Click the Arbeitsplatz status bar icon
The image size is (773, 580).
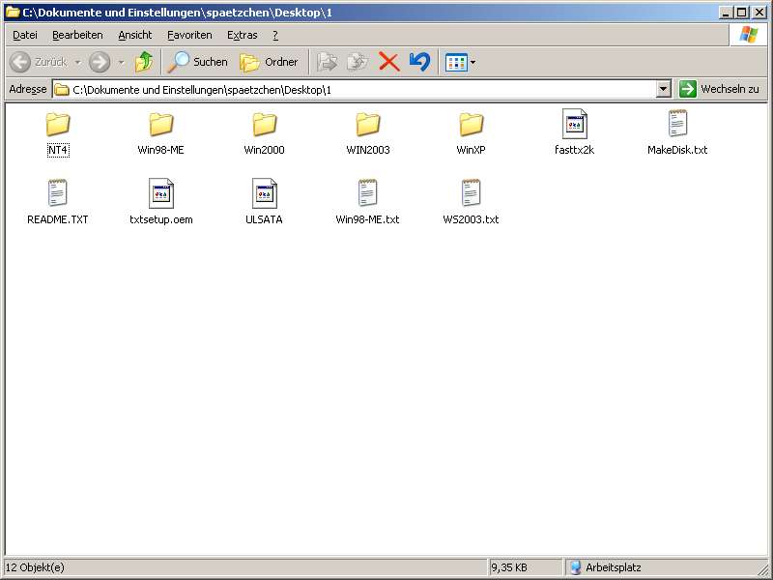pos(575,567)
